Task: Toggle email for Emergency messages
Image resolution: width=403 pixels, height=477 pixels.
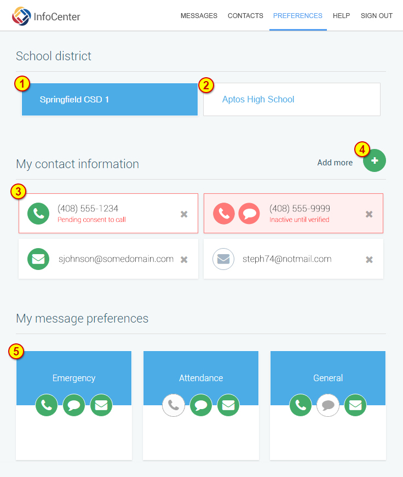Action: [101, 405]
